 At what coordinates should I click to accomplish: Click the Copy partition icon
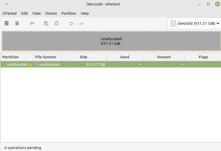tap(46, 23)
